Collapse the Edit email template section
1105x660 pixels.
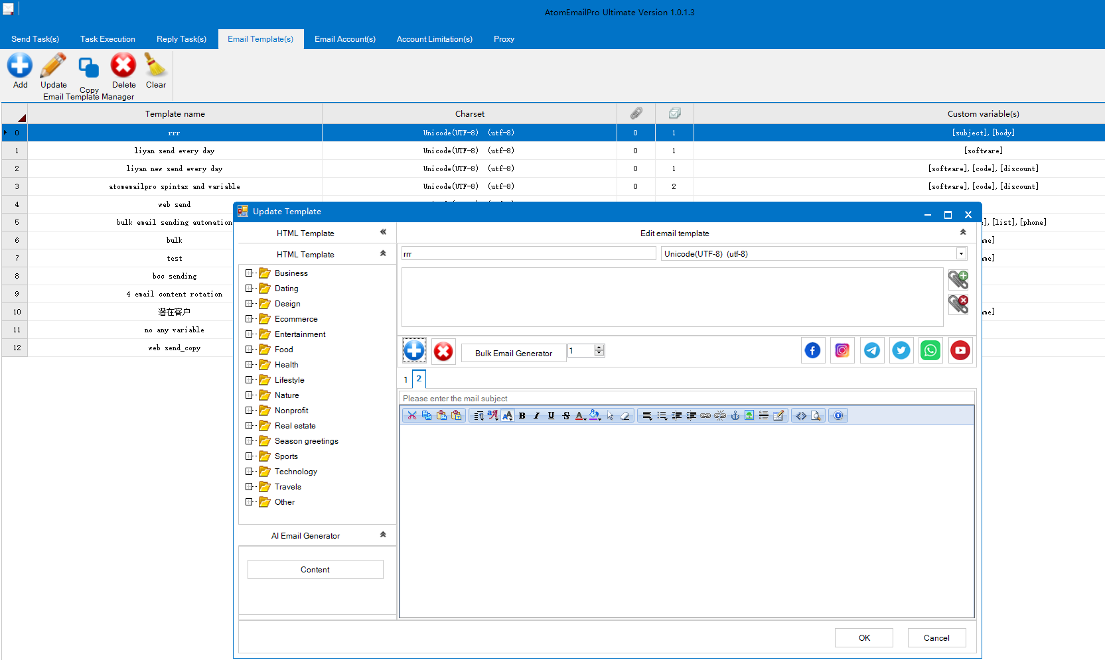[963, 232]
